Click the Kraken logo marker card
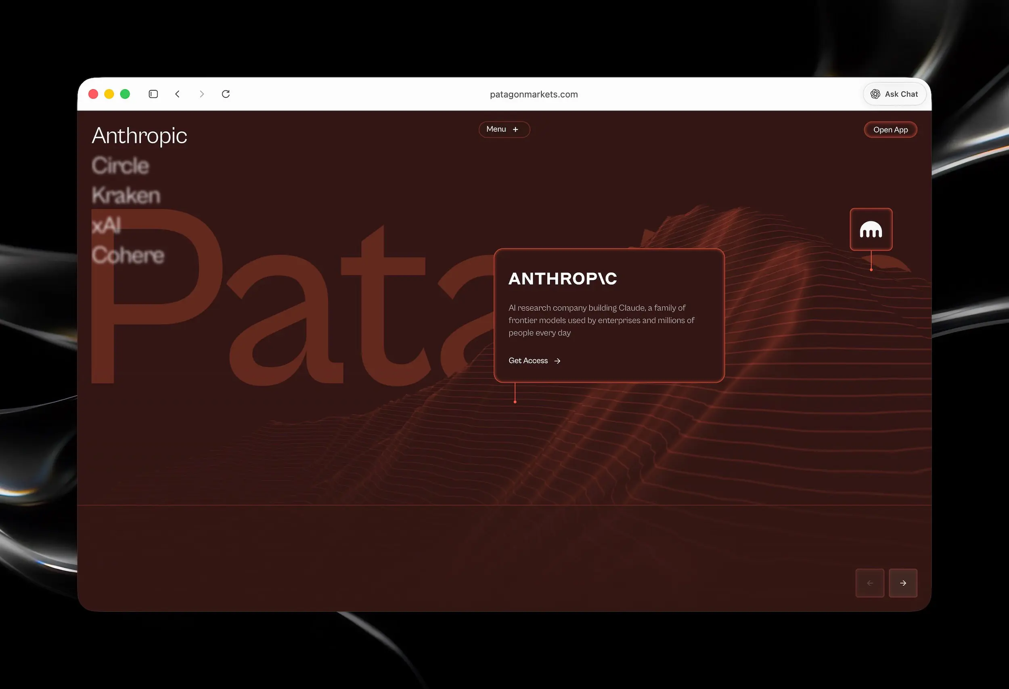Screen dimensions: 1009x689 coord(871,229)
